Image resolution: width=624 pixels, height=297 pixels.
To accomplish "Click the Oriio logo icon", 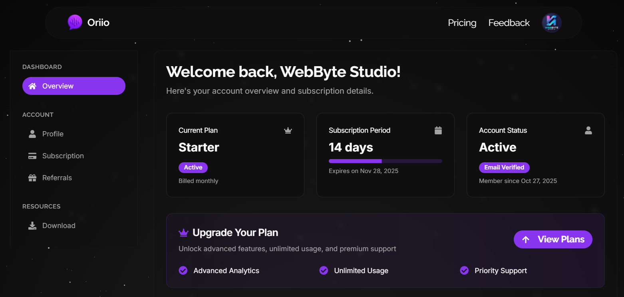I will pos(75,22).
